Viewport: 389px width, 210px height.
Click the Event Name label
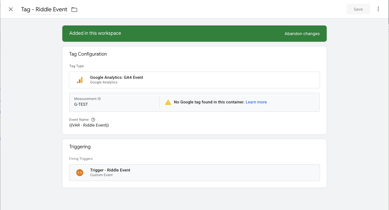tap(79, 120)
